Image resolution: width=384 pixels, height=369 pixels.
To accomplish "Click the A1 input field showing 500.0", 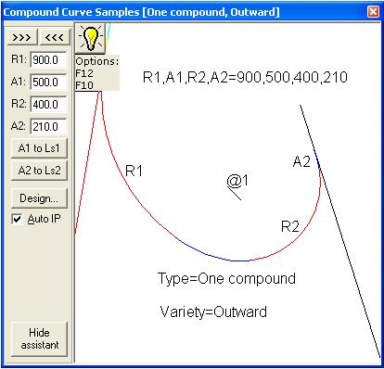I will pyautogui.click(x=48, y=82).
